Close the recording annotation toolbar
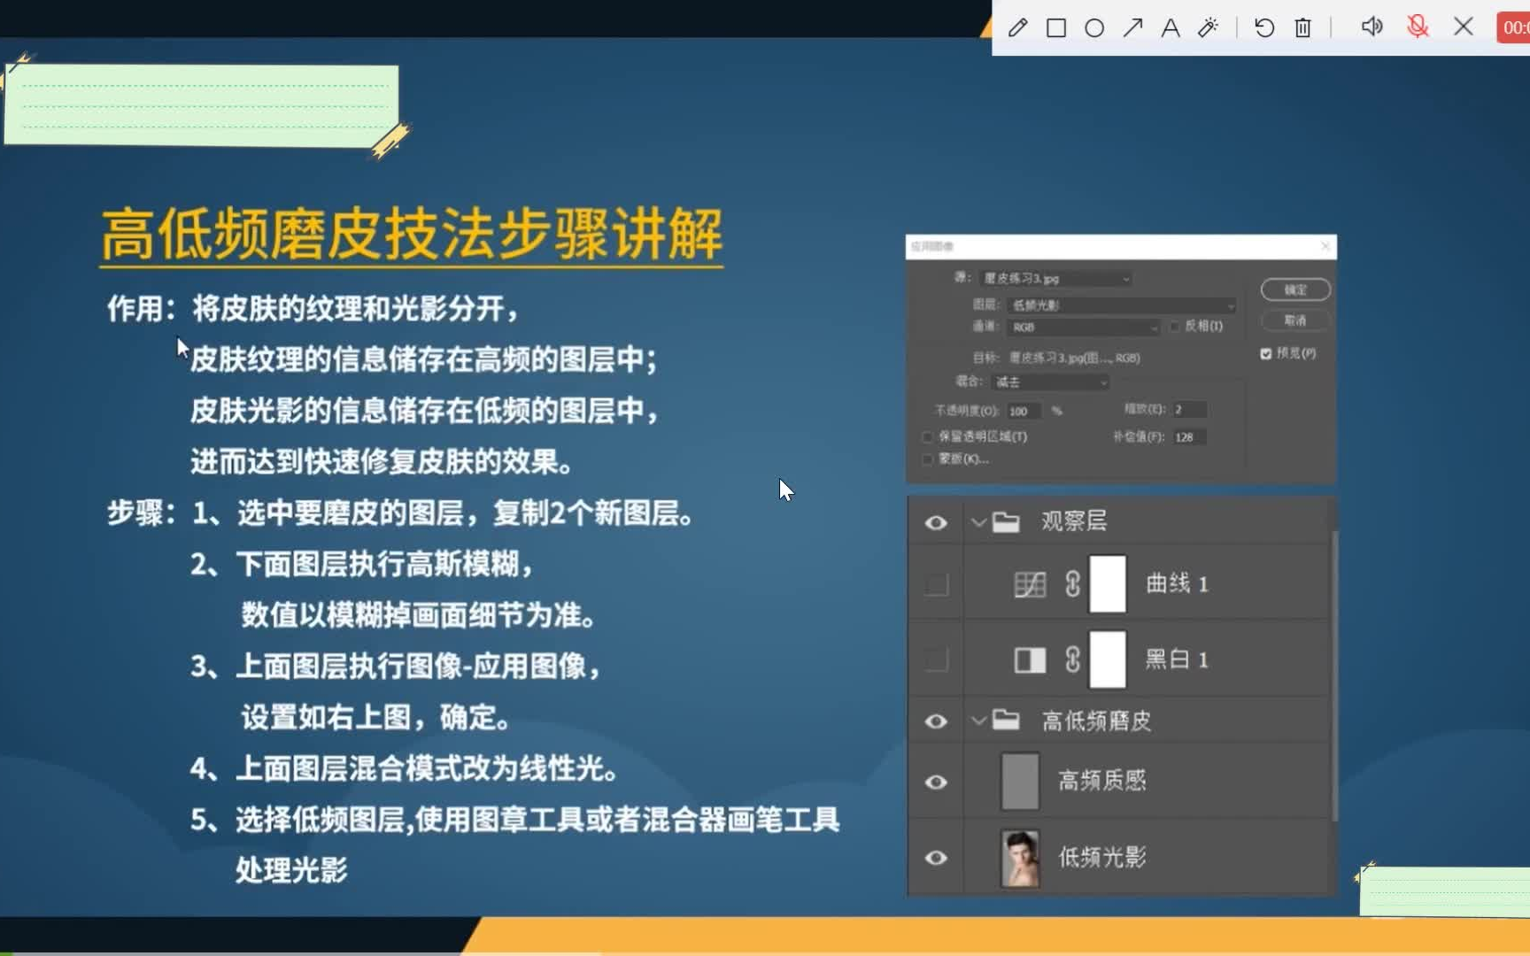Screen dimensions: 1530x956 click(x=1464, y=27)
